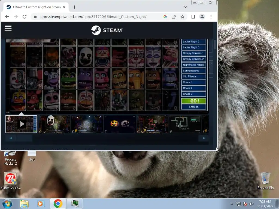Open the system monitor taskbar app
This screenshot has width=279, height=209.
coord(75,204)
